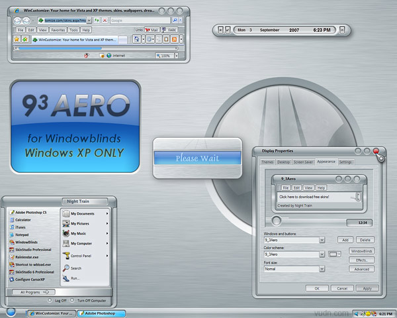Screen dimensions: 397x318
Task: Open Color scheme dropdown
Action: tap(322, 254)
